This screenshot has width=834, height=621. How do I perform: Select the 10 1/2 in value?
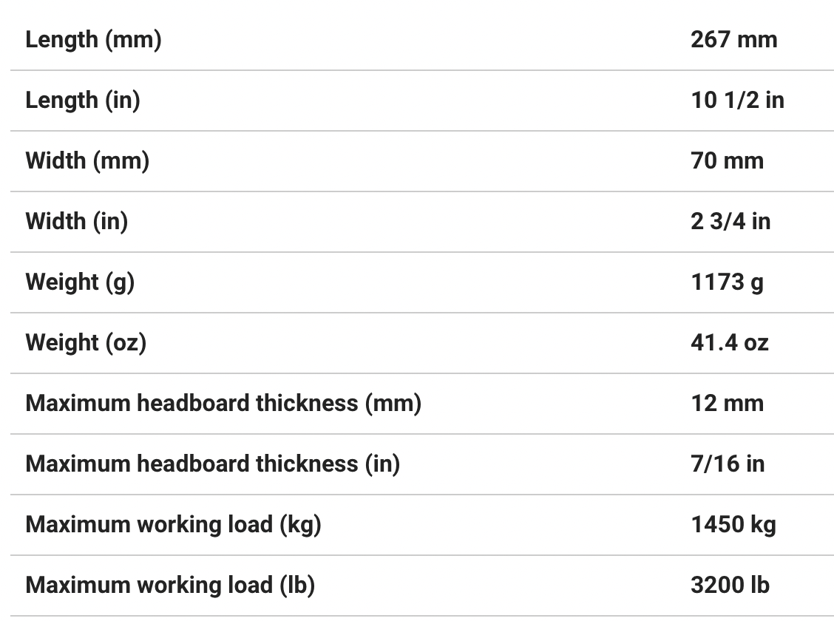pyautogui.click(x=737, y=100)
